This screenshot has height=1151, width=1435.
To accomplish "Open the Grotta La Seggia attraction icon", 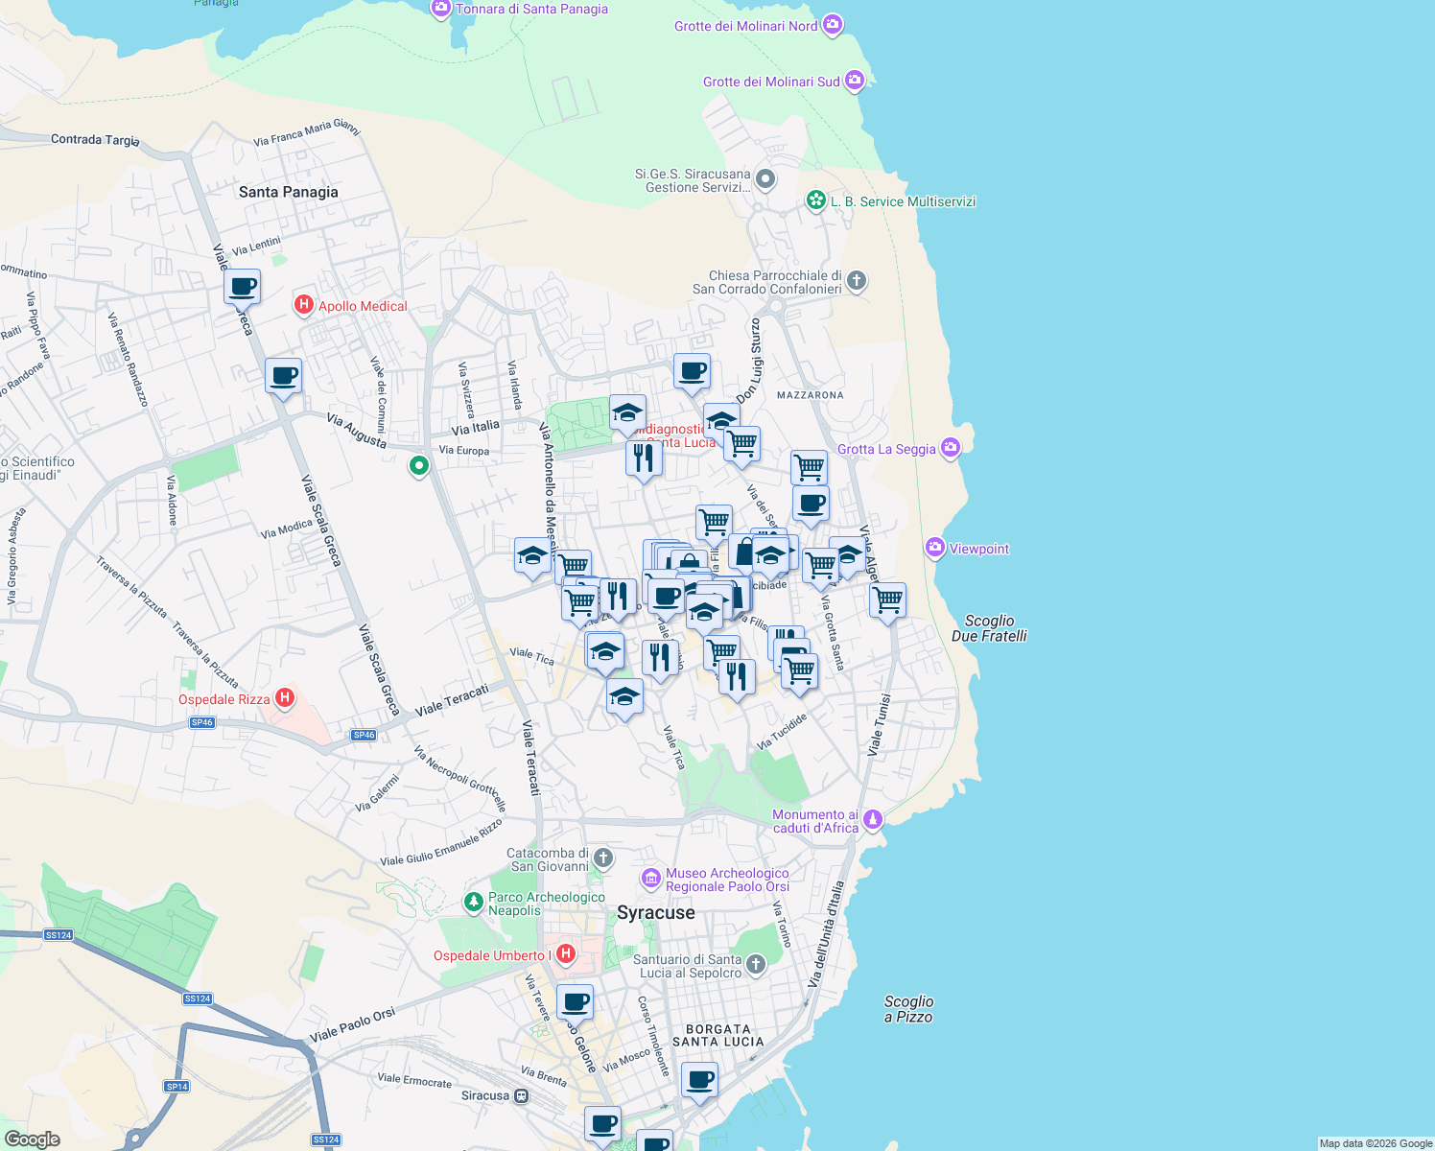I will click(x=951, y=448).
